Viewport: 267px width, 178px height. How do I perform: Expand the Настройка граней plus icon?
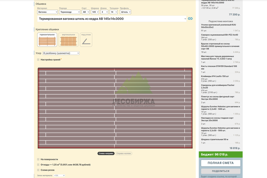[38, 60]
